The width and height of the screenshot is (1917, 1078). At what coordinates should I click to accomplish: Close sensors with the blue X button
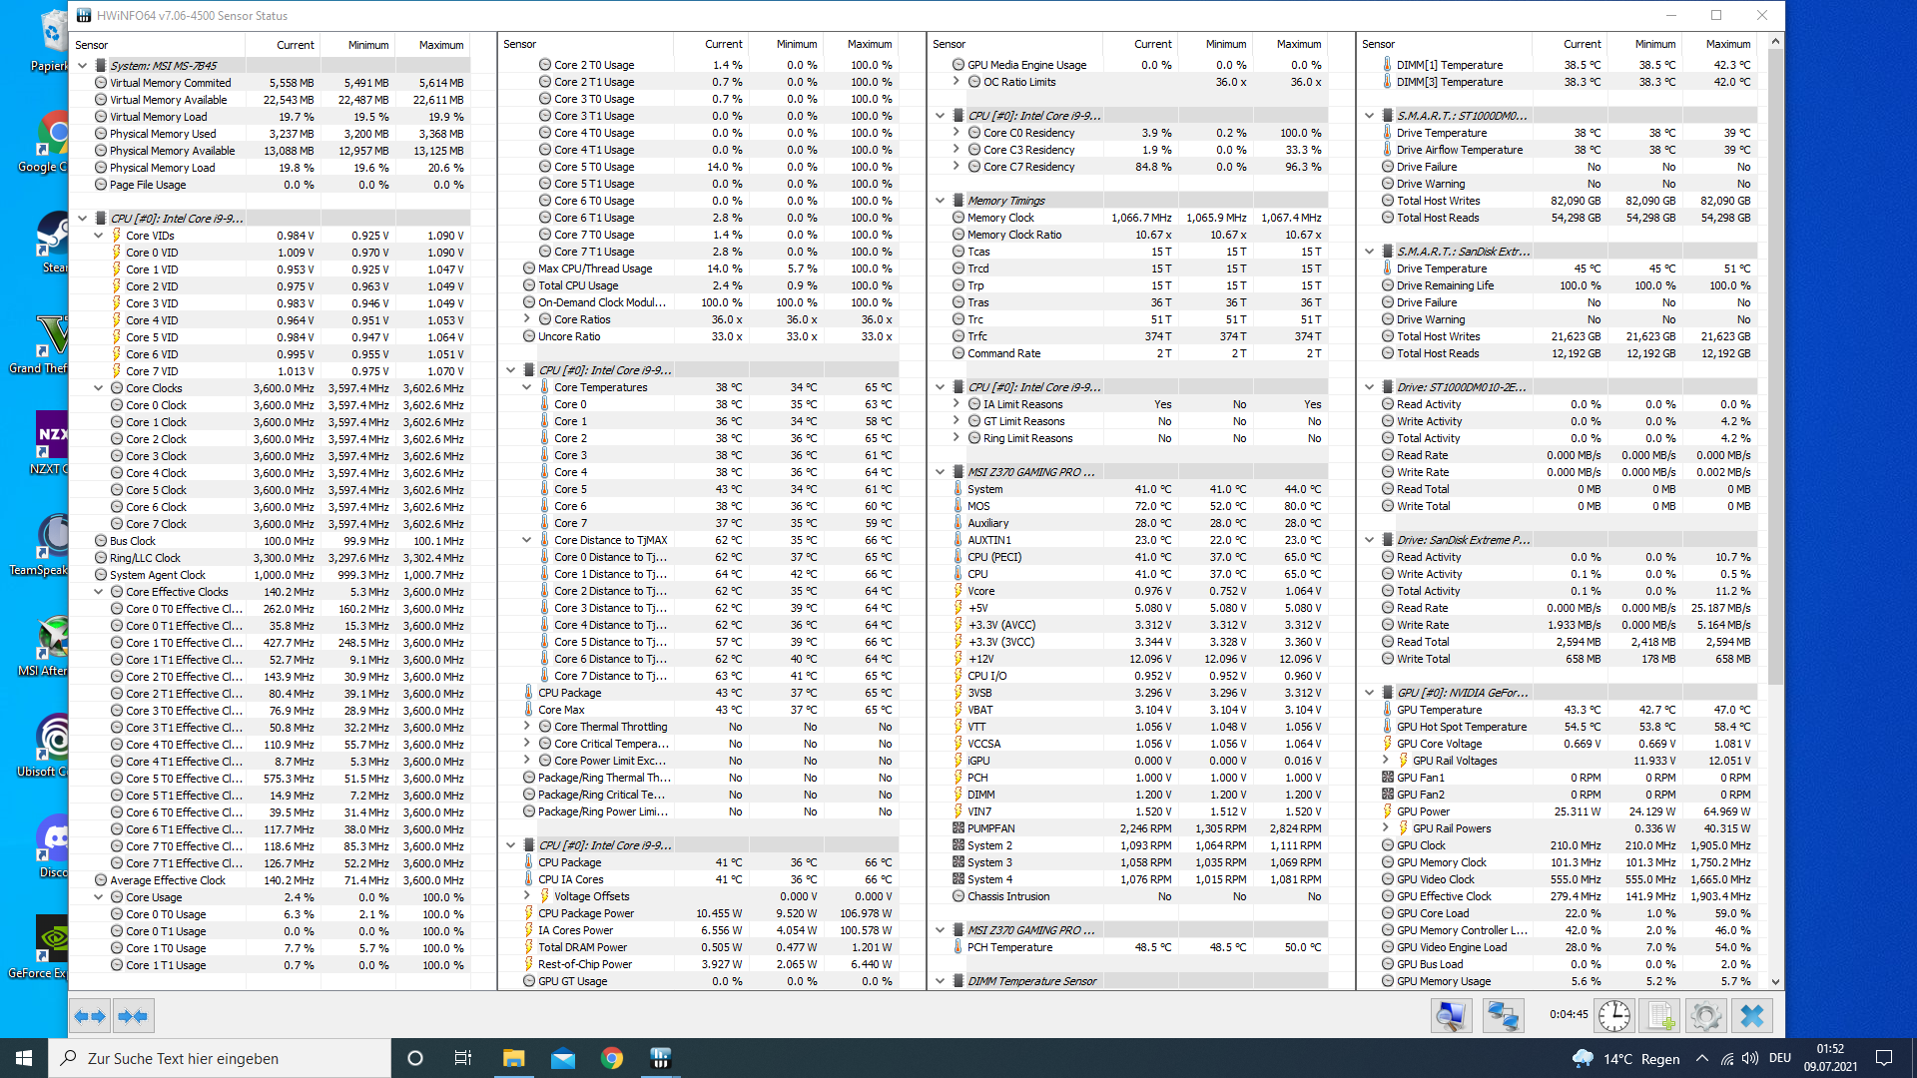click(x=1752, y=1016)
